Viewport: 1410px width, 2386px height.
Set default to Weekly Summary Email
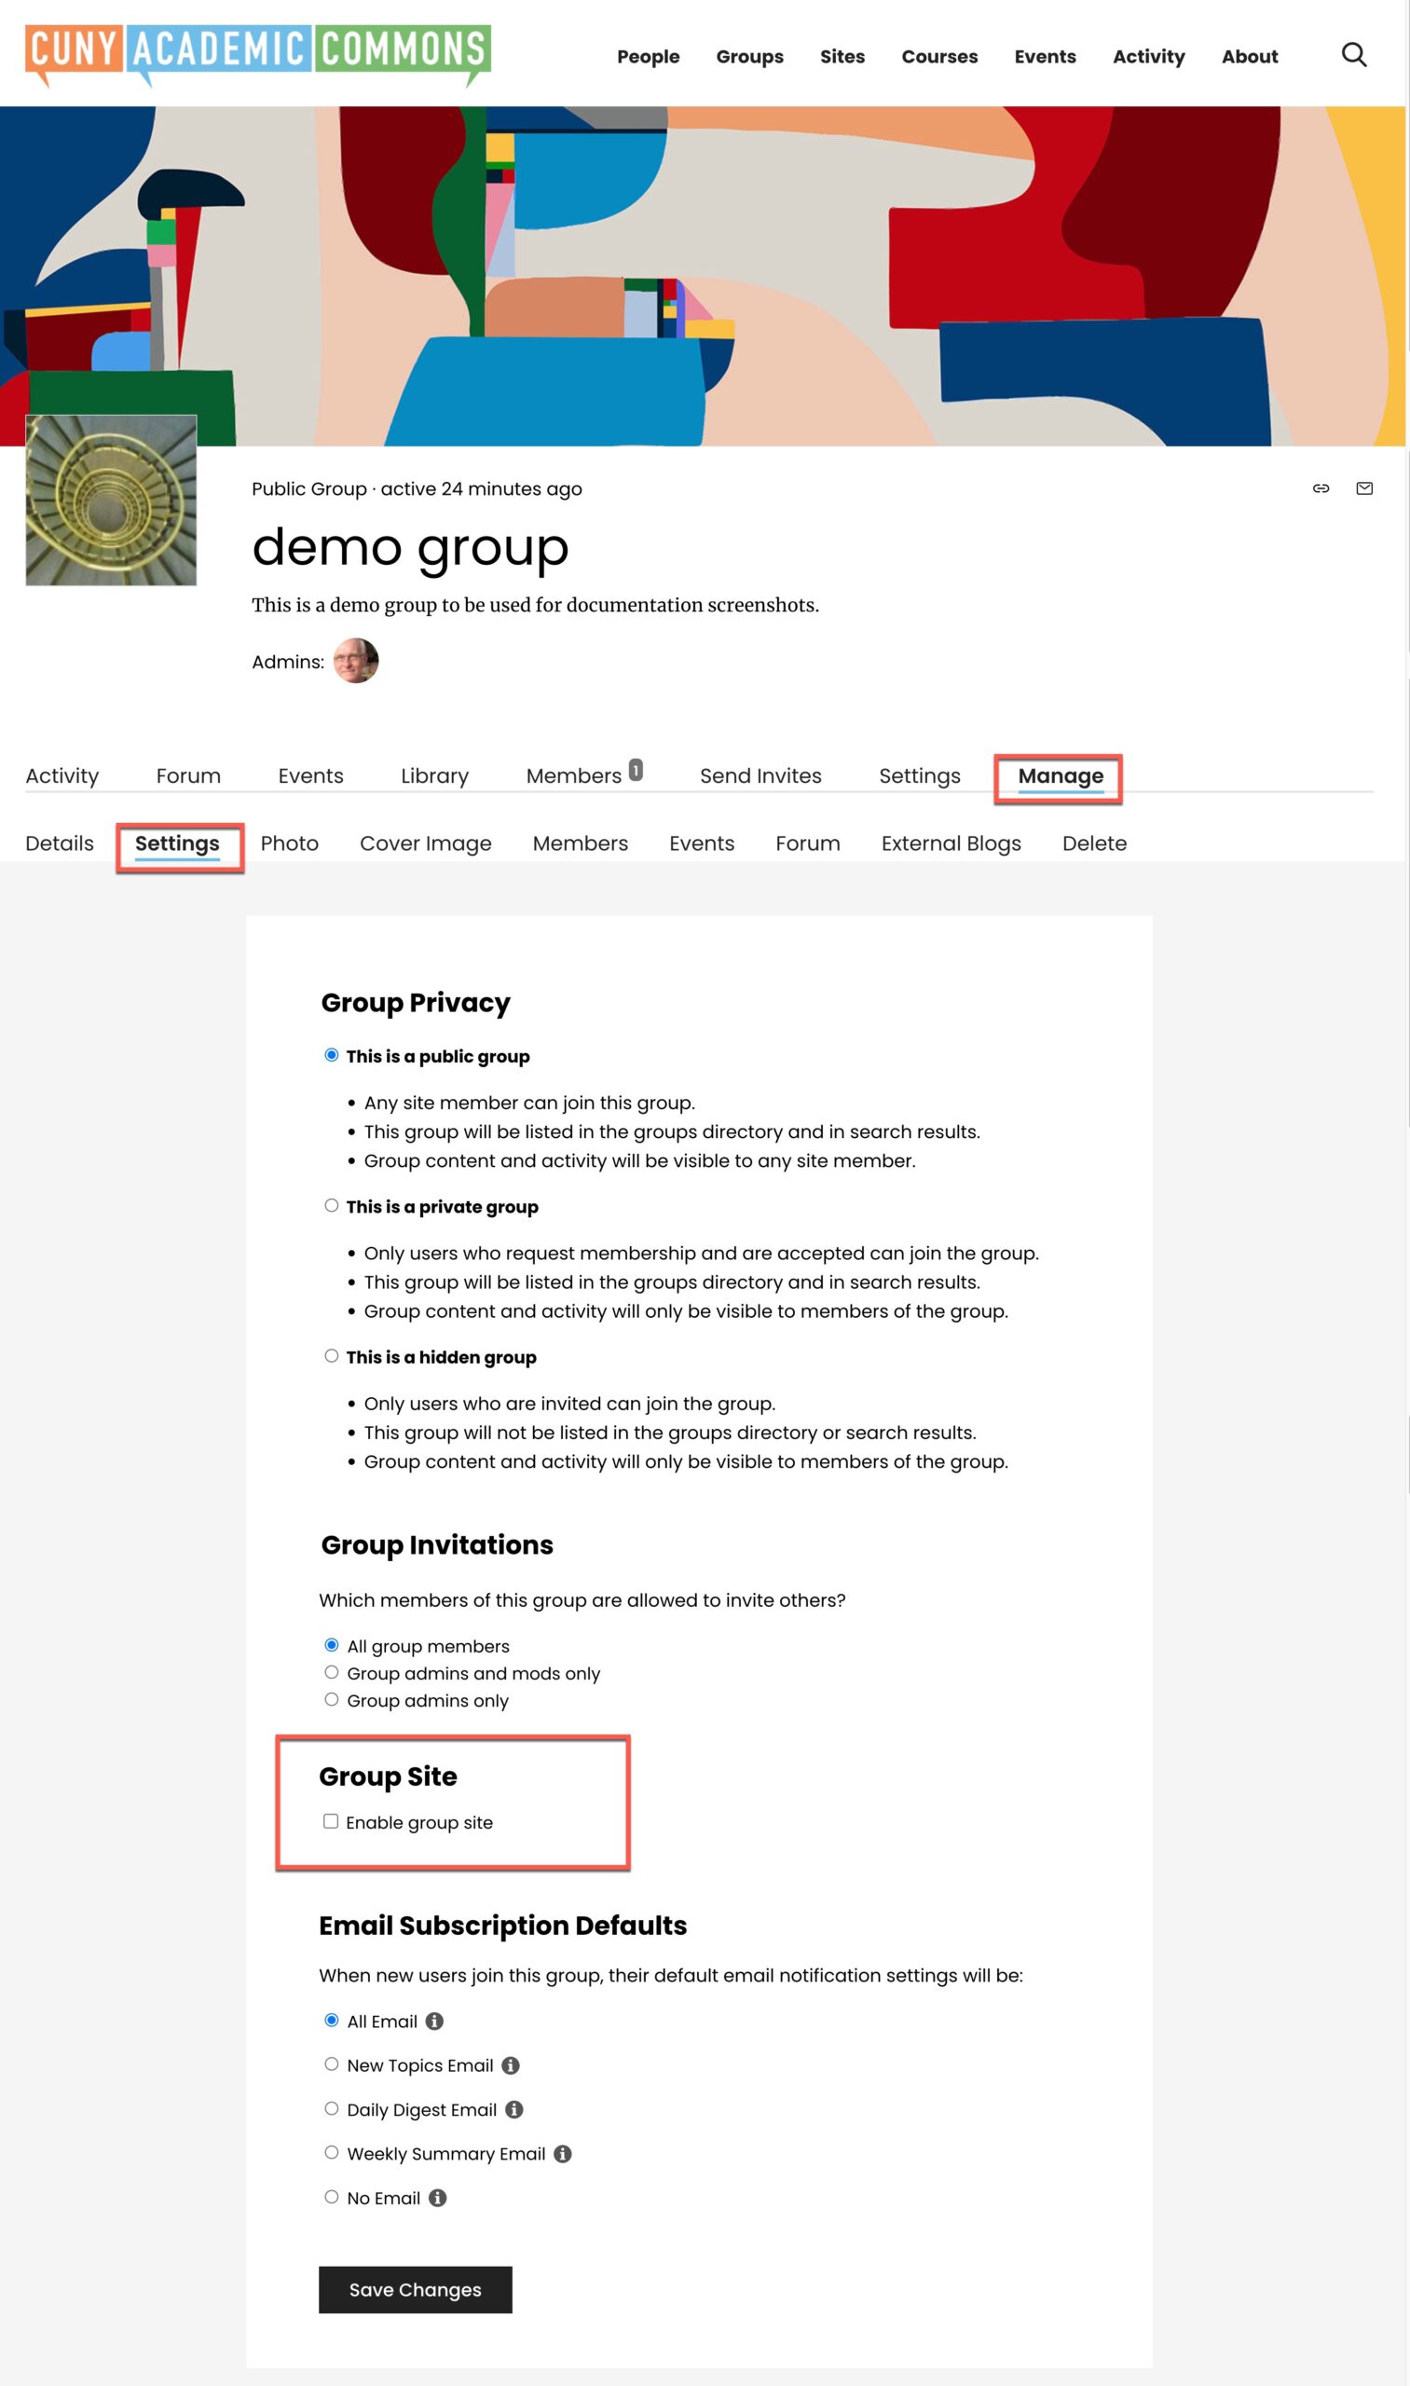point(332,2152)
